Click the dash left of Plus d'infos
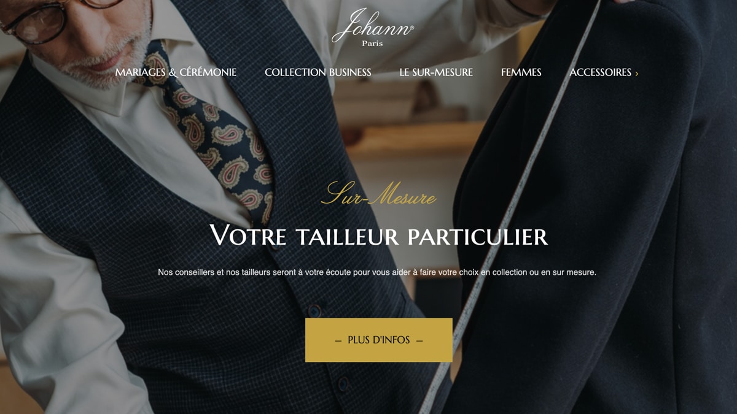The image size is (737, 414). click(x=338, y=340)
